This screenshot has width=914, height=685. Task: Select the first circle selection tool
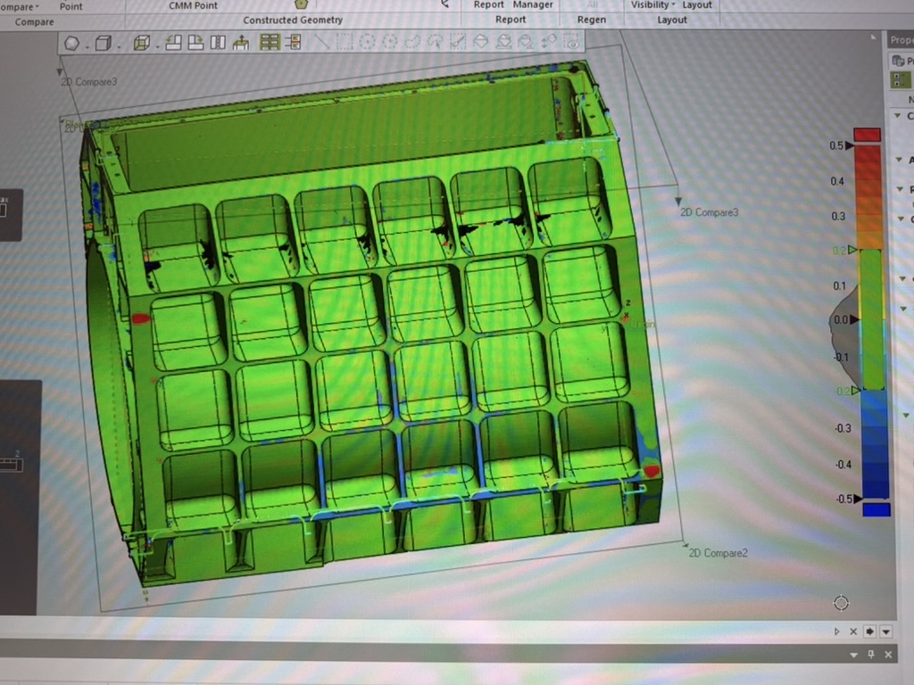click(x=367, y=41)
